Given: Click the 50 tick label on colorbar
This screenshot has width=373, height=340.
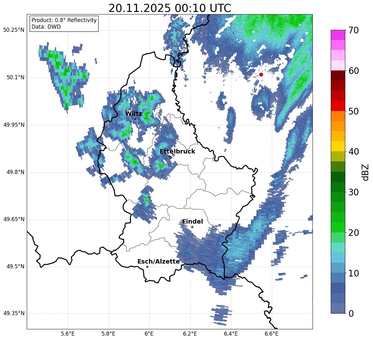Looking at the screenshot, I should 353,111.
